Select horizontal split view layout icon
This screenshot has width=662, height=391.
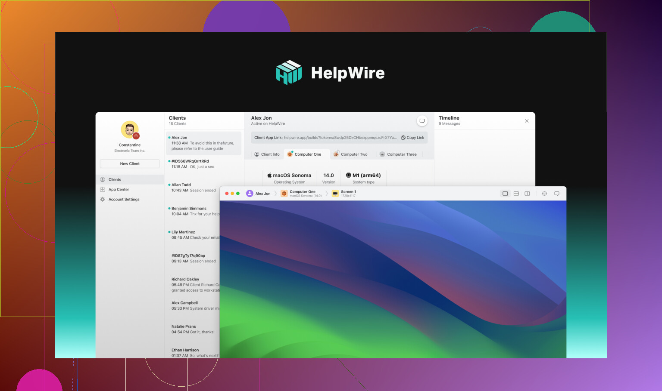[516, 194]
